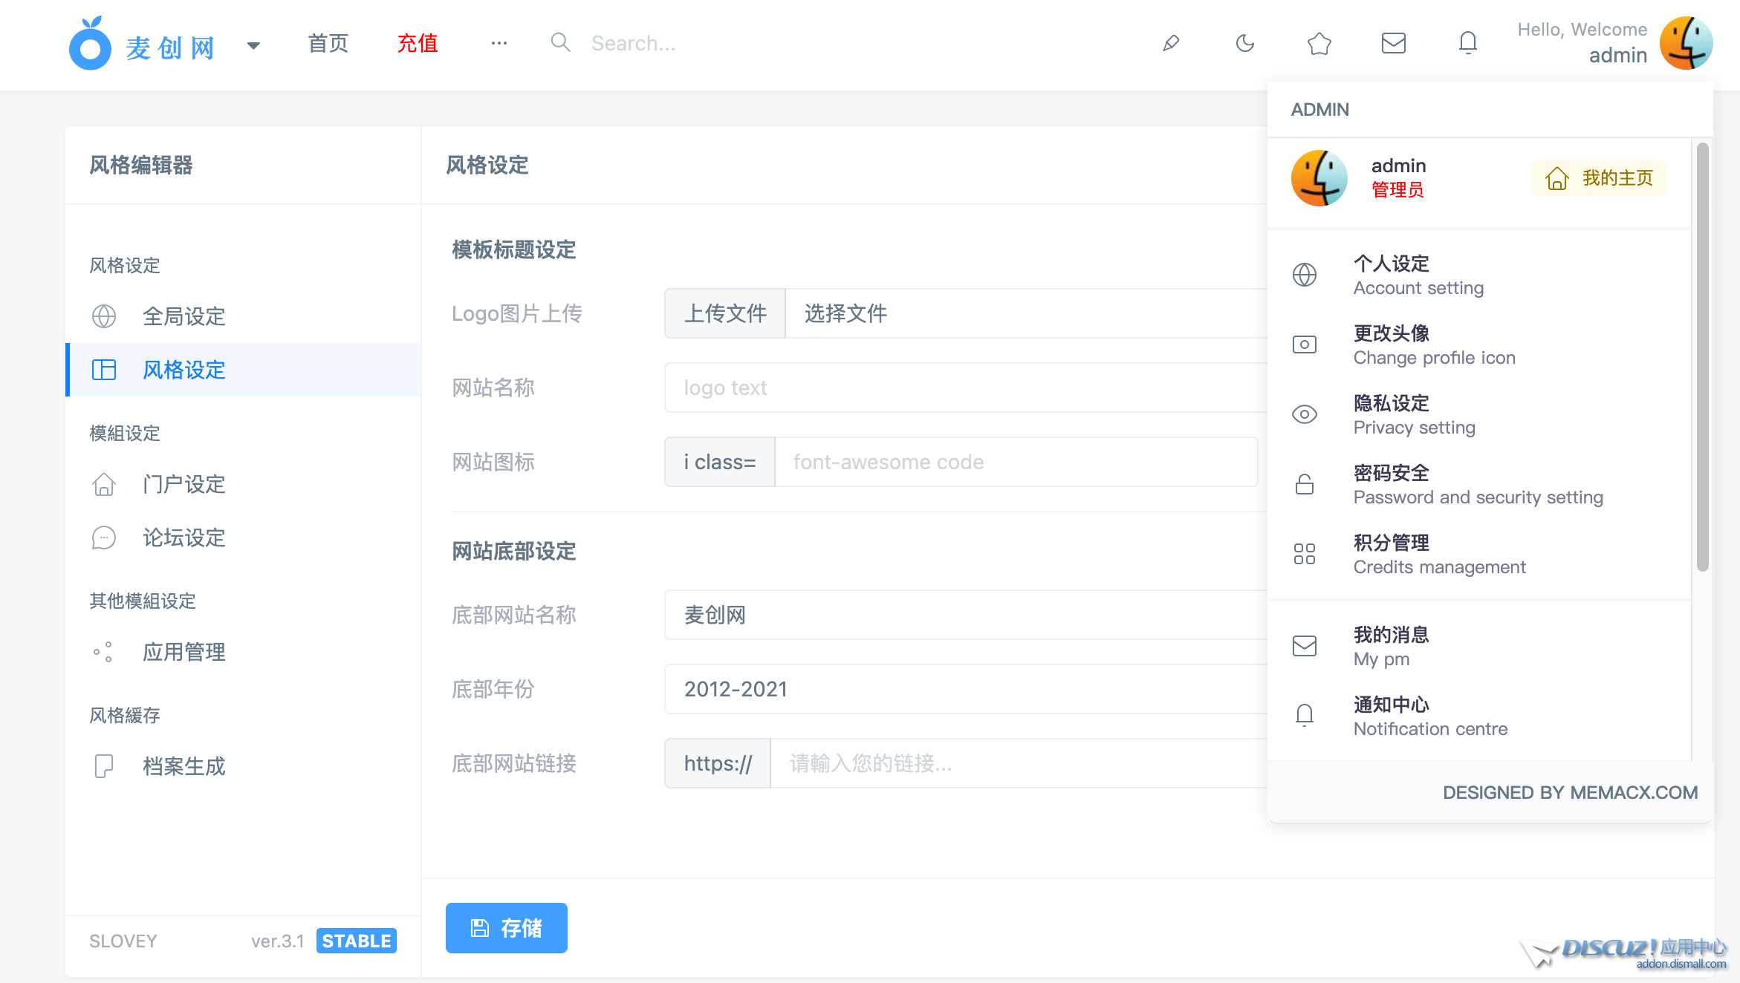
Task: Click the camera icon beside 更改头像
Action: [x=1305, y=344]
